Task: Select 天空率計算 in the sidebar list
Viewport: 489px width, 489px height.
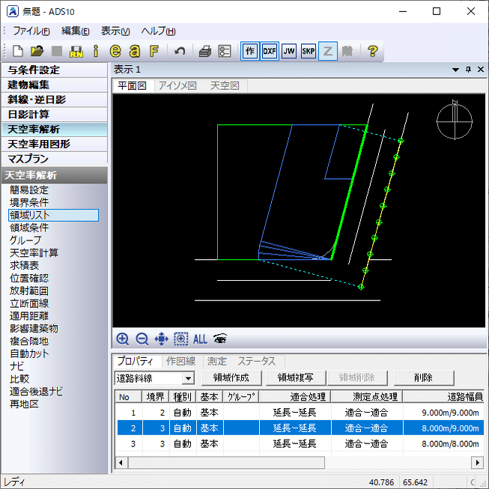Action: [34, 253]
